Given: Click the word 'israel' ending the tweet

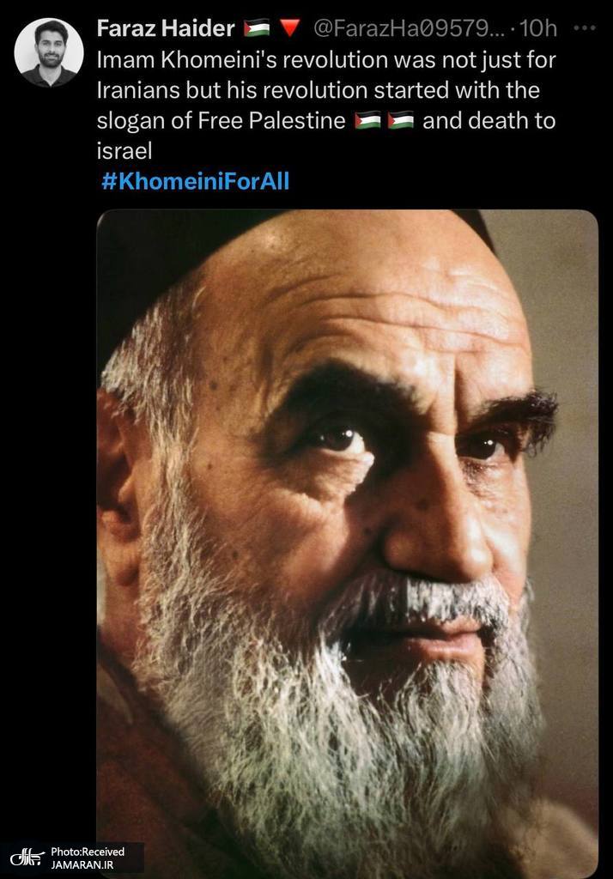Looking at the screenshot, I should pos(124,150).
